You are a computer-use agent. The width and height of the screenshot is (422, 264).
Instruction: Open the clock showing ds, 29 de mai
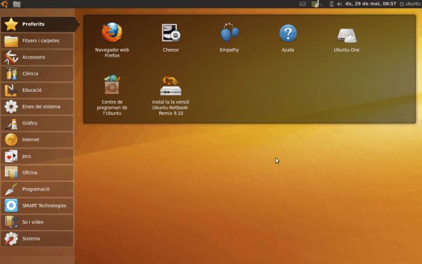click(370, 4)
